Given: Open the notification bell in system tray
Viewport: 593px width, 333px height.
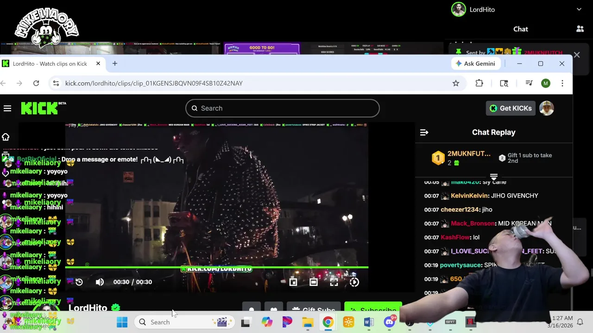Looking at the screenshot, I should click(x=580, y=322).
